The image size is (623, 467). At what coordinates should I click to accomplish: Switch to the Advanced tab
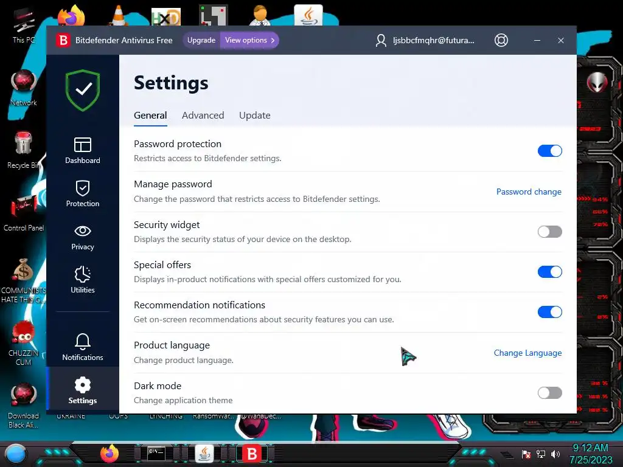pyautogui.click(x=203, y=116)
